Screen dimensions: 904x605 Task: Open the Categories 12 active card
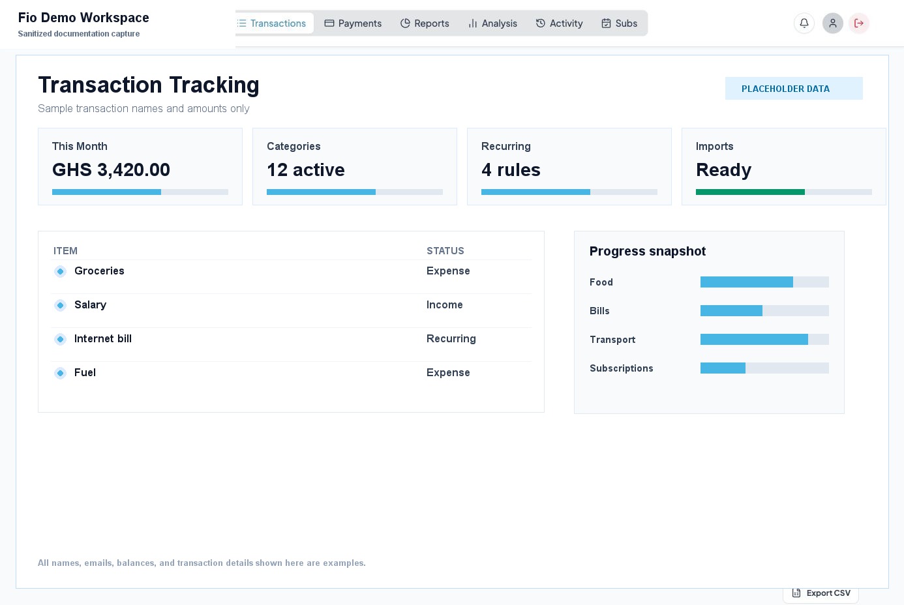pos(355,167)
